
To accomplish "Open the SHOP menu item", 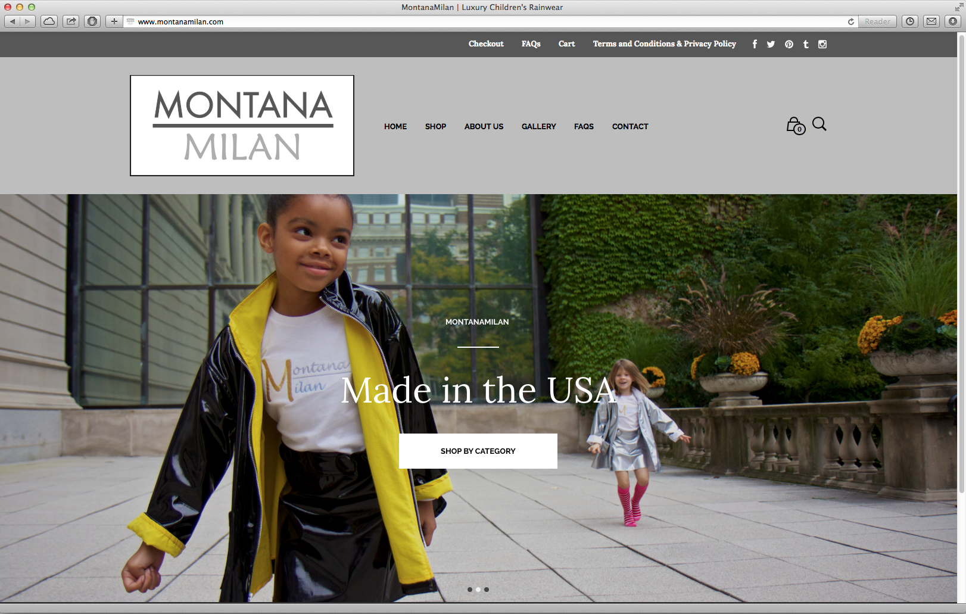I will pyautogui.click(x=435, y=126).
